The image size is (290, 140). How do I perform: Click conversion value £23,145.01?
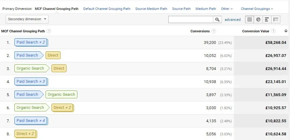tap(276, 82)
